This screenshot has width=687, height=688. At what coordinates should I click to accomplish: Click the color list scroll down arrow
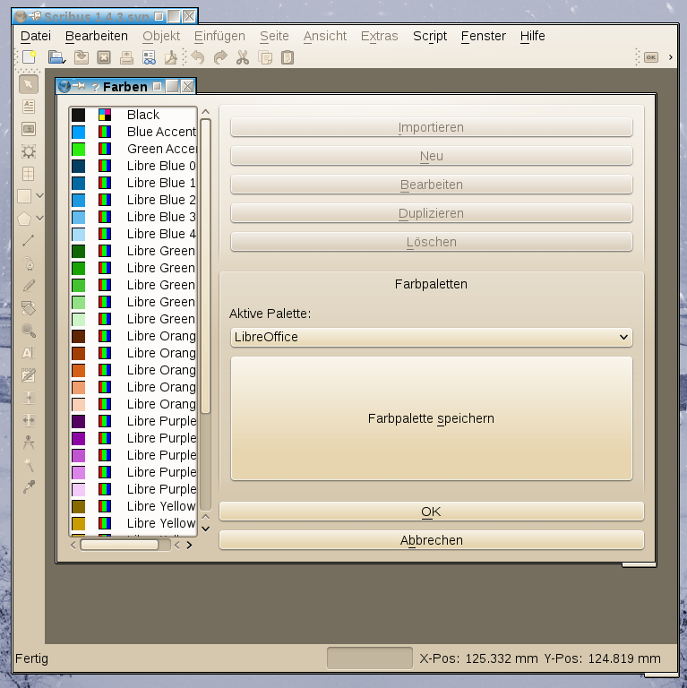(205, 528)
